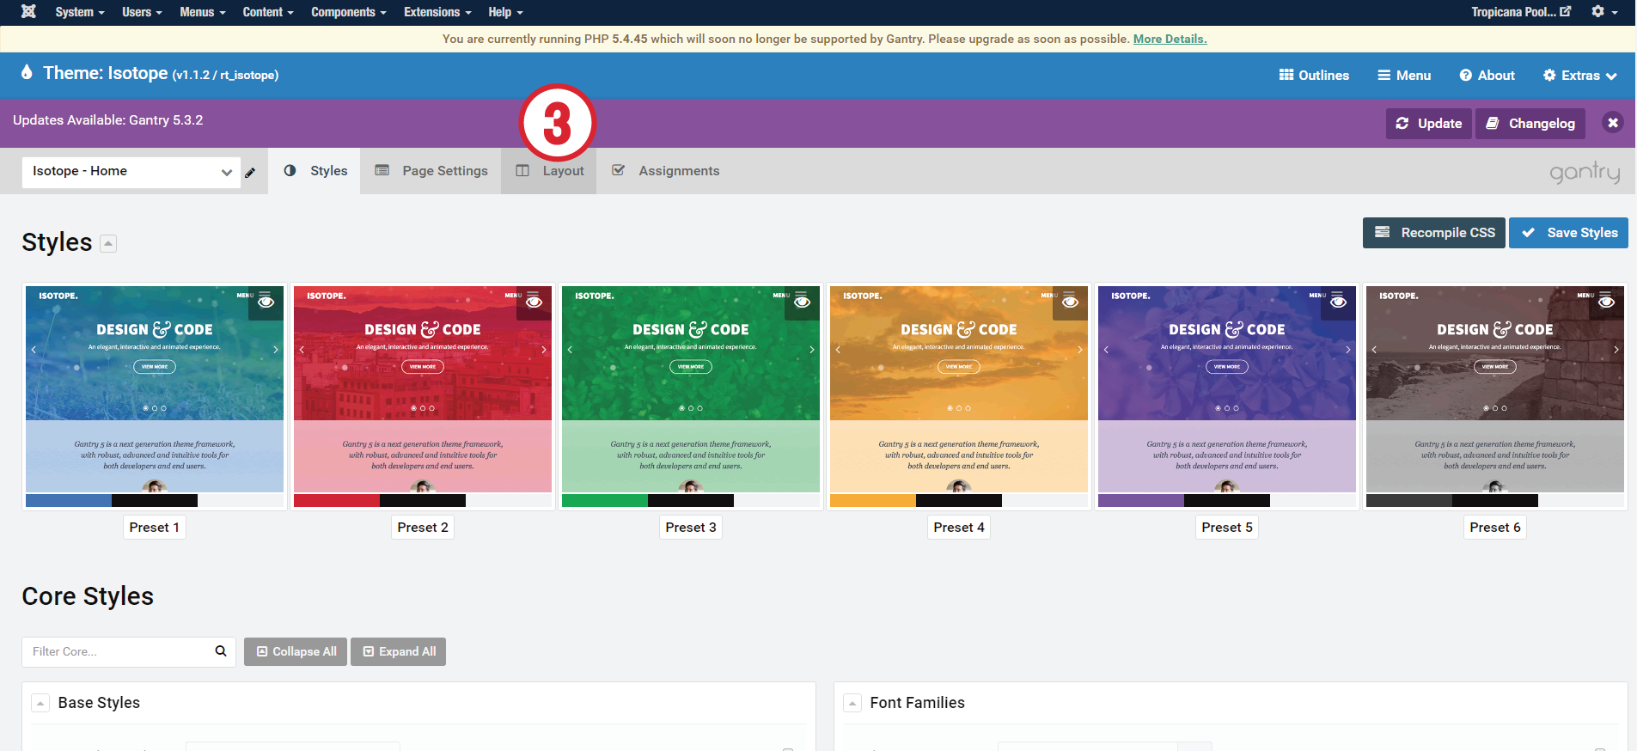Click the Joomla logo icon

pyautogui.click(x=28, y=11)
